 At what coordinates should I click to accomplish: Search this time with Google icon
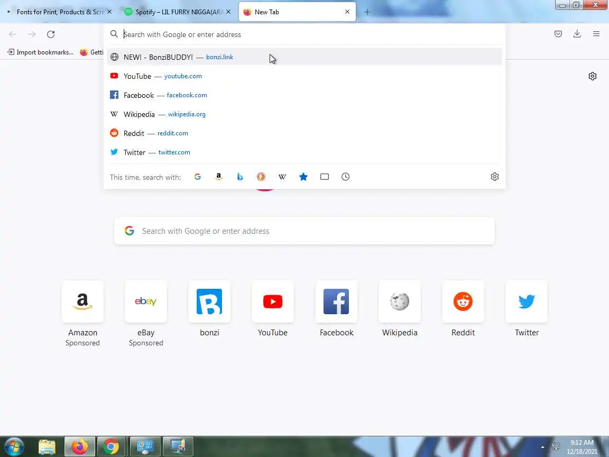pos(198,177)
